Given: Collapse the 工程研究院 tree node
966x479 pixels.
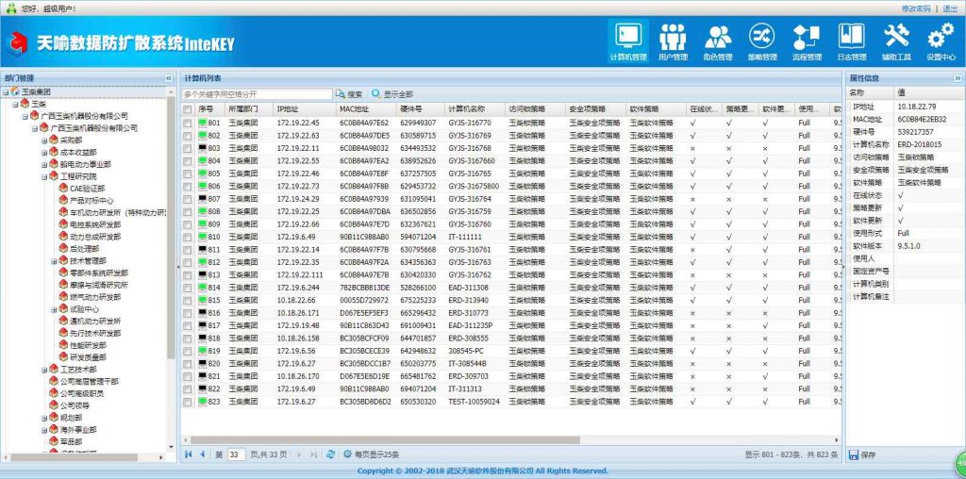Looking at the screenshot, I should [44, 176].
